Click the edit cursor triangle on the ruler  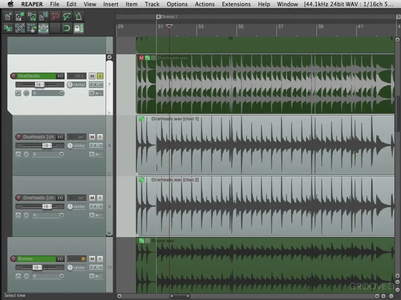(169, 26)
